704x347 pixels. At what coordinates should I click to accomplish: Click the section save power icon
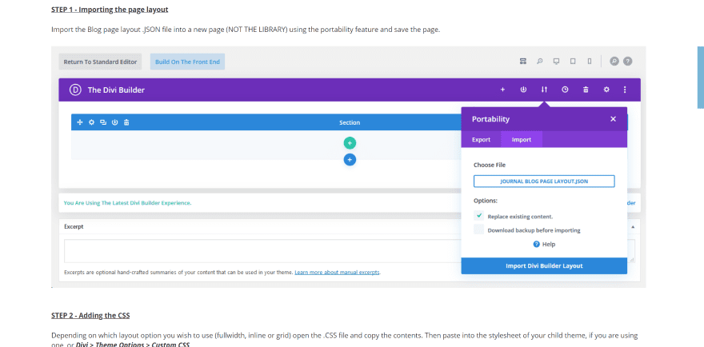pyautogui.click(x=115, y=122)
